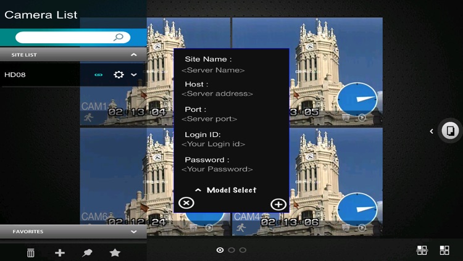Click the search magnifier icon
This screenshot has height=261, width=463.
tap(119, 37)
